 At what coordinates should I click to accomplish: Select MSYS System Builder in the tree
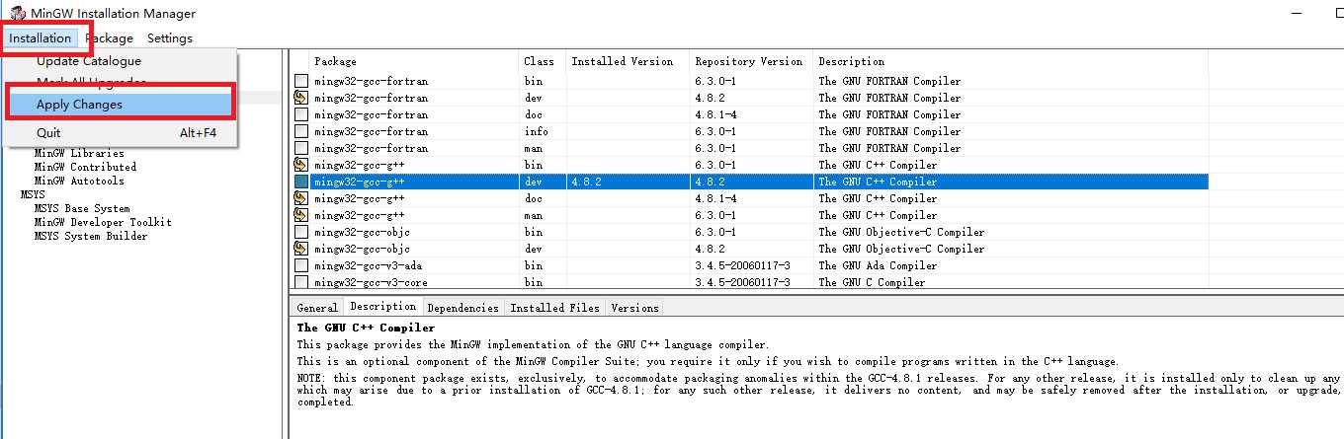pos(91,236)
